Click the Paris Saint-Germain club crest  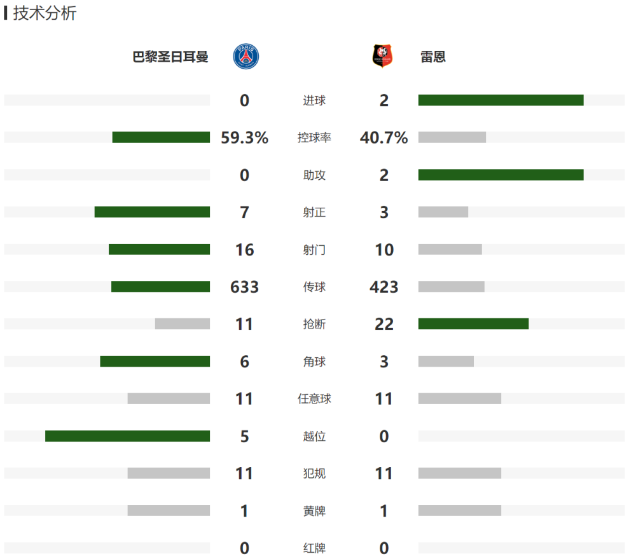[x=245, y=57]
